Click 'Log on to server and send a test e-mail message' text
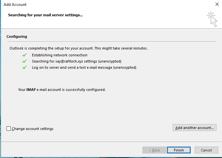 72,67
